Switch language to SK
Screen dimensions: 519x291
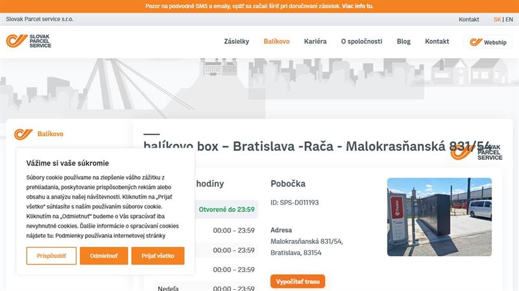(497, 19)
